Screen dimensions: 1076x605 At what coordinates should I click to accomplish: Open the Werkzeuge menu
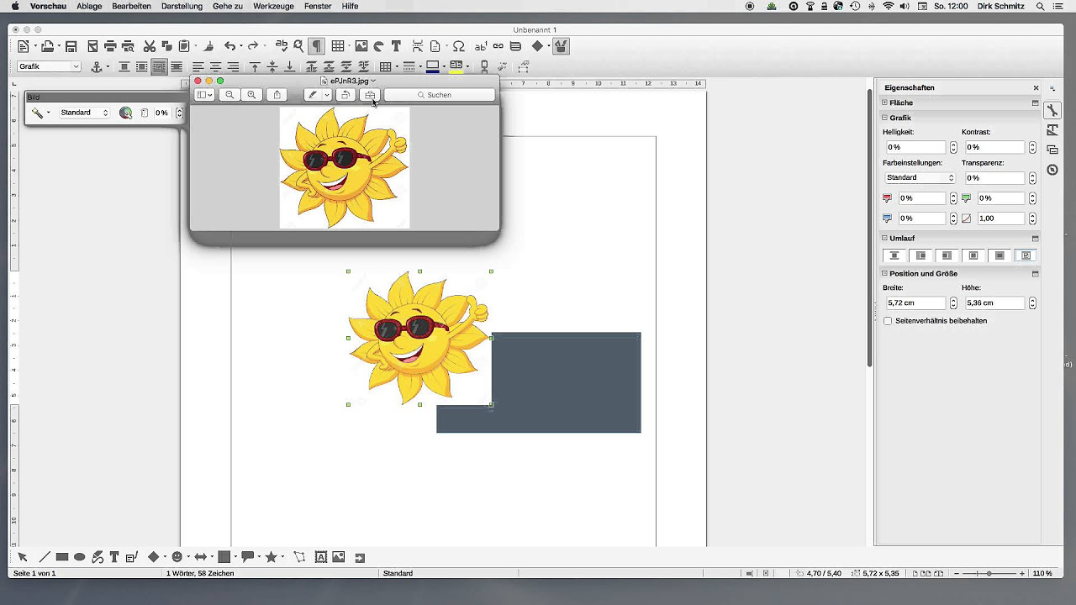(x=273, y=6)
